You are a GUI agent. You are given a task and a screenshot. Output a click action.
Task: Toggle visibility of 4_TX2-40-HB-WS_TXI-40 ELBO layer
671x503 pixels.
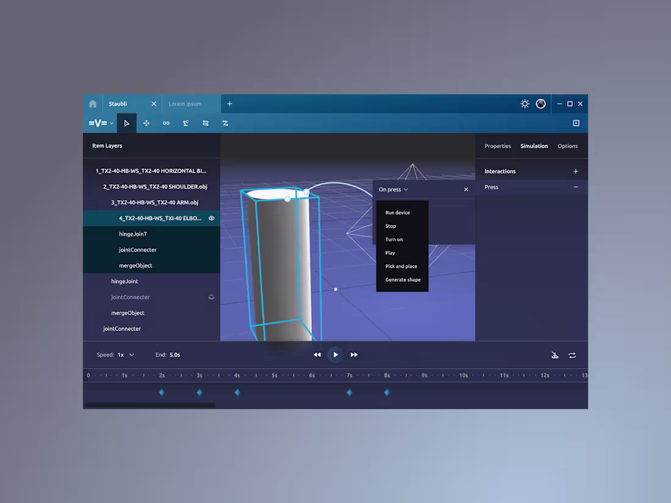click(x=211, y=218)
